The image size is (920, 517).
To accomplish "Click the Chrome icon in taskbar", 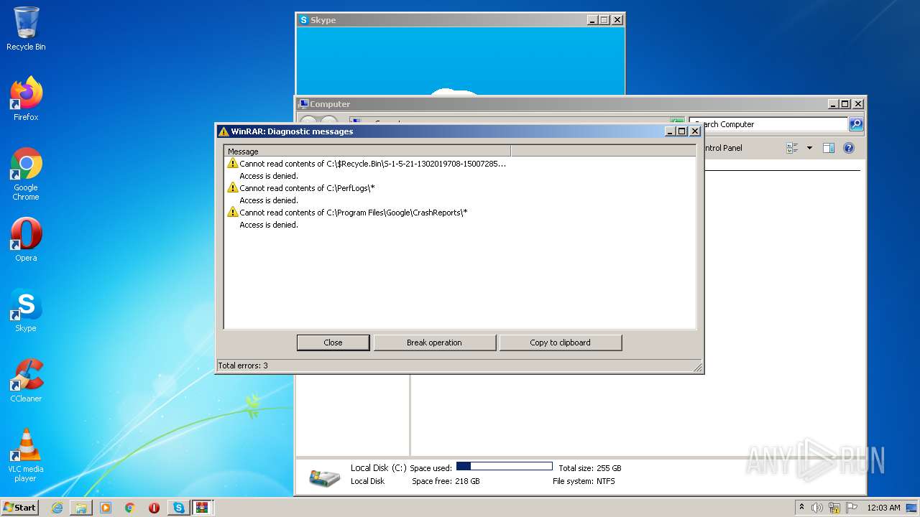I will click(x=130, y=508).
